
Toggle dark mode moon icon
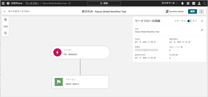click(x=205, y=3)
